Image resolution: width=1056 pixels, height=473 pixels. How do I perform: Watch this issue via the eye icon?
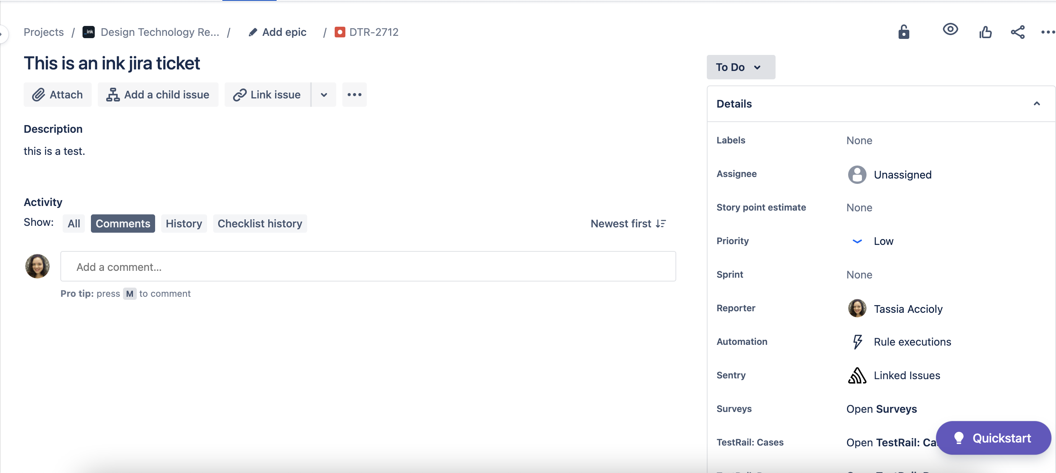point(951,30)
